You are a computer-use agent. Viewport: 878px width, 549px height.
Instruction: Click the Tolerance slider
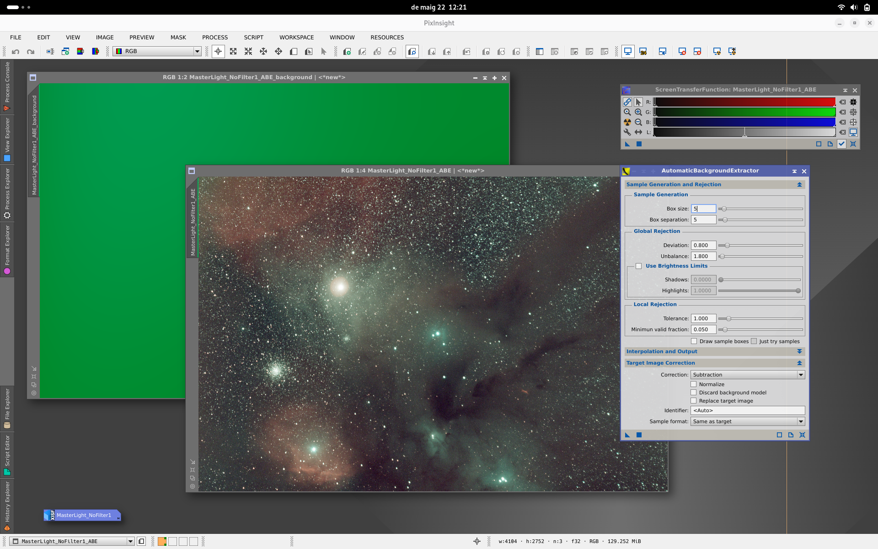760,318
